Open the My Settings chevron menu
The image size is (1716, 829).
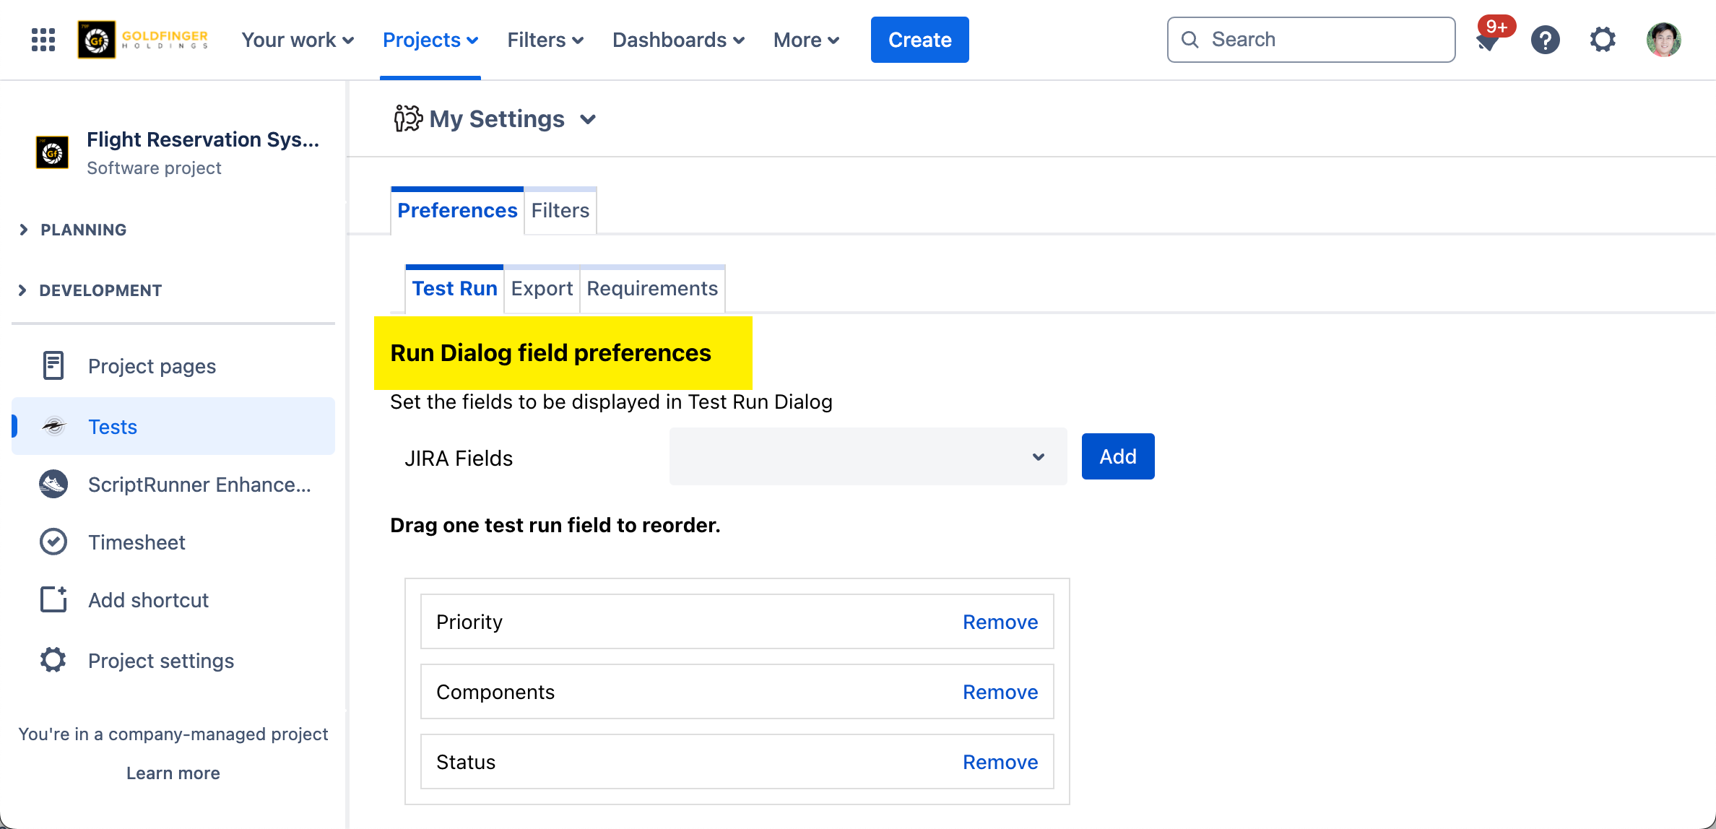pyautogui.click(x=588, y=119)
